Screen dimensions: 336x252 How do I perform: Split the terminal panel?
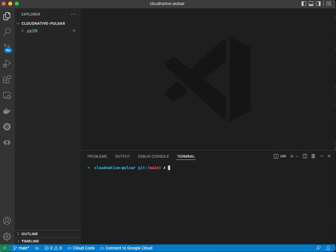pyautogui.click(x=304, y=156)
